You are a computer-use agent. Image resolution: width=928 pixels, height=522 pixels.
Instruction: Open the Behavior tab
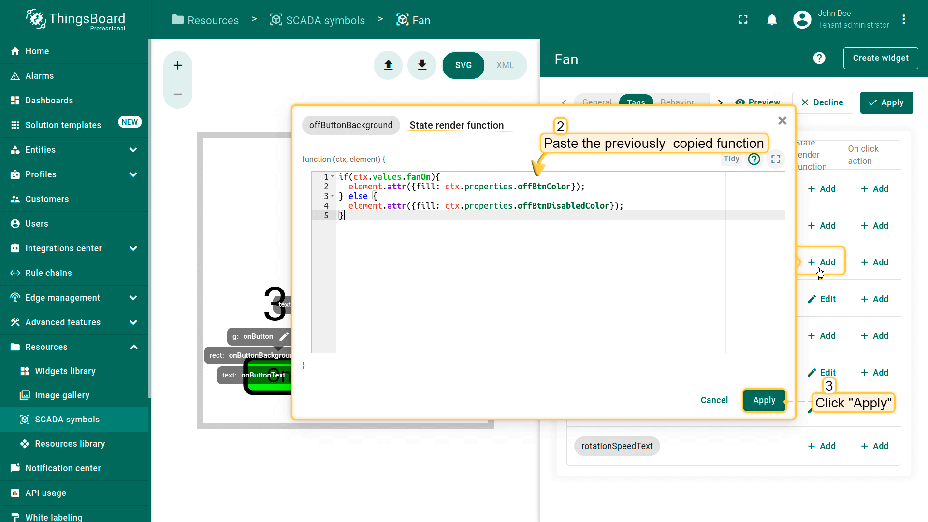(677, 102)
